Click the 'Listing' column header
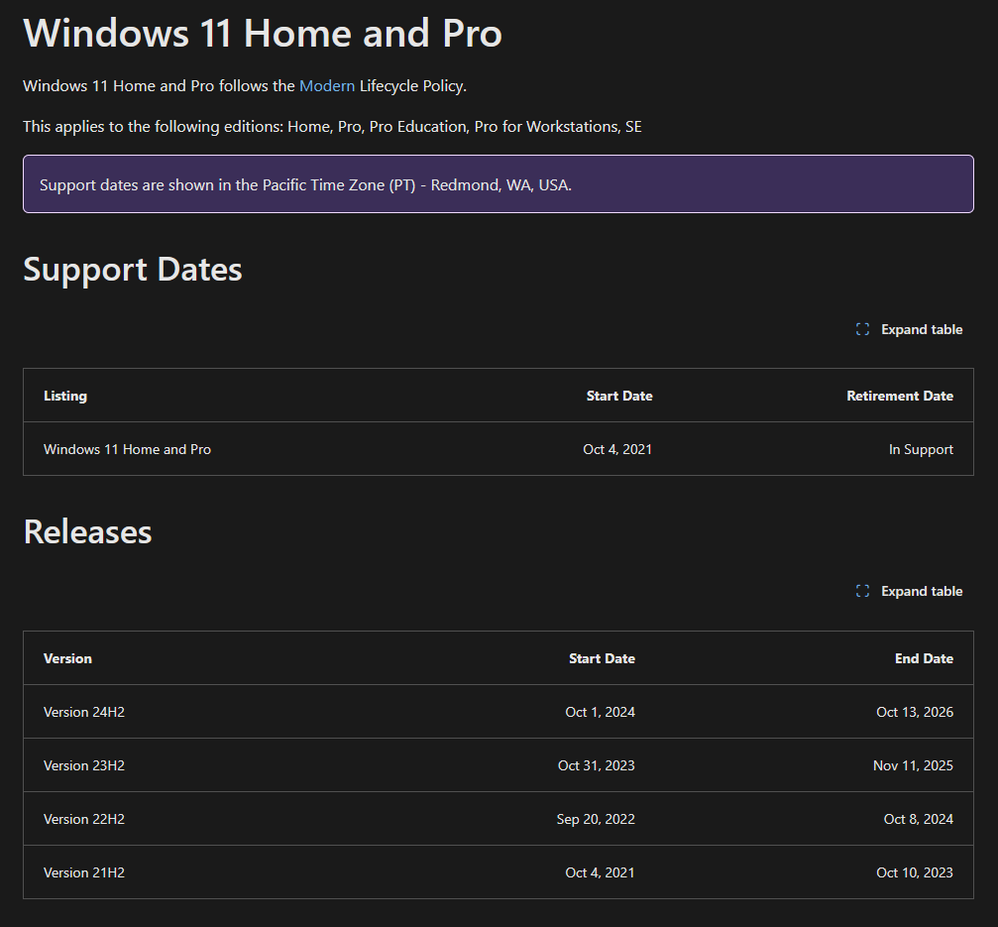 click(x=65, y=396)
